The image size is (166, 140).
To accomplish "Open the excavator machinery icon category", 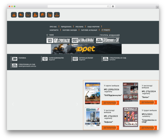I will point(50,15).
